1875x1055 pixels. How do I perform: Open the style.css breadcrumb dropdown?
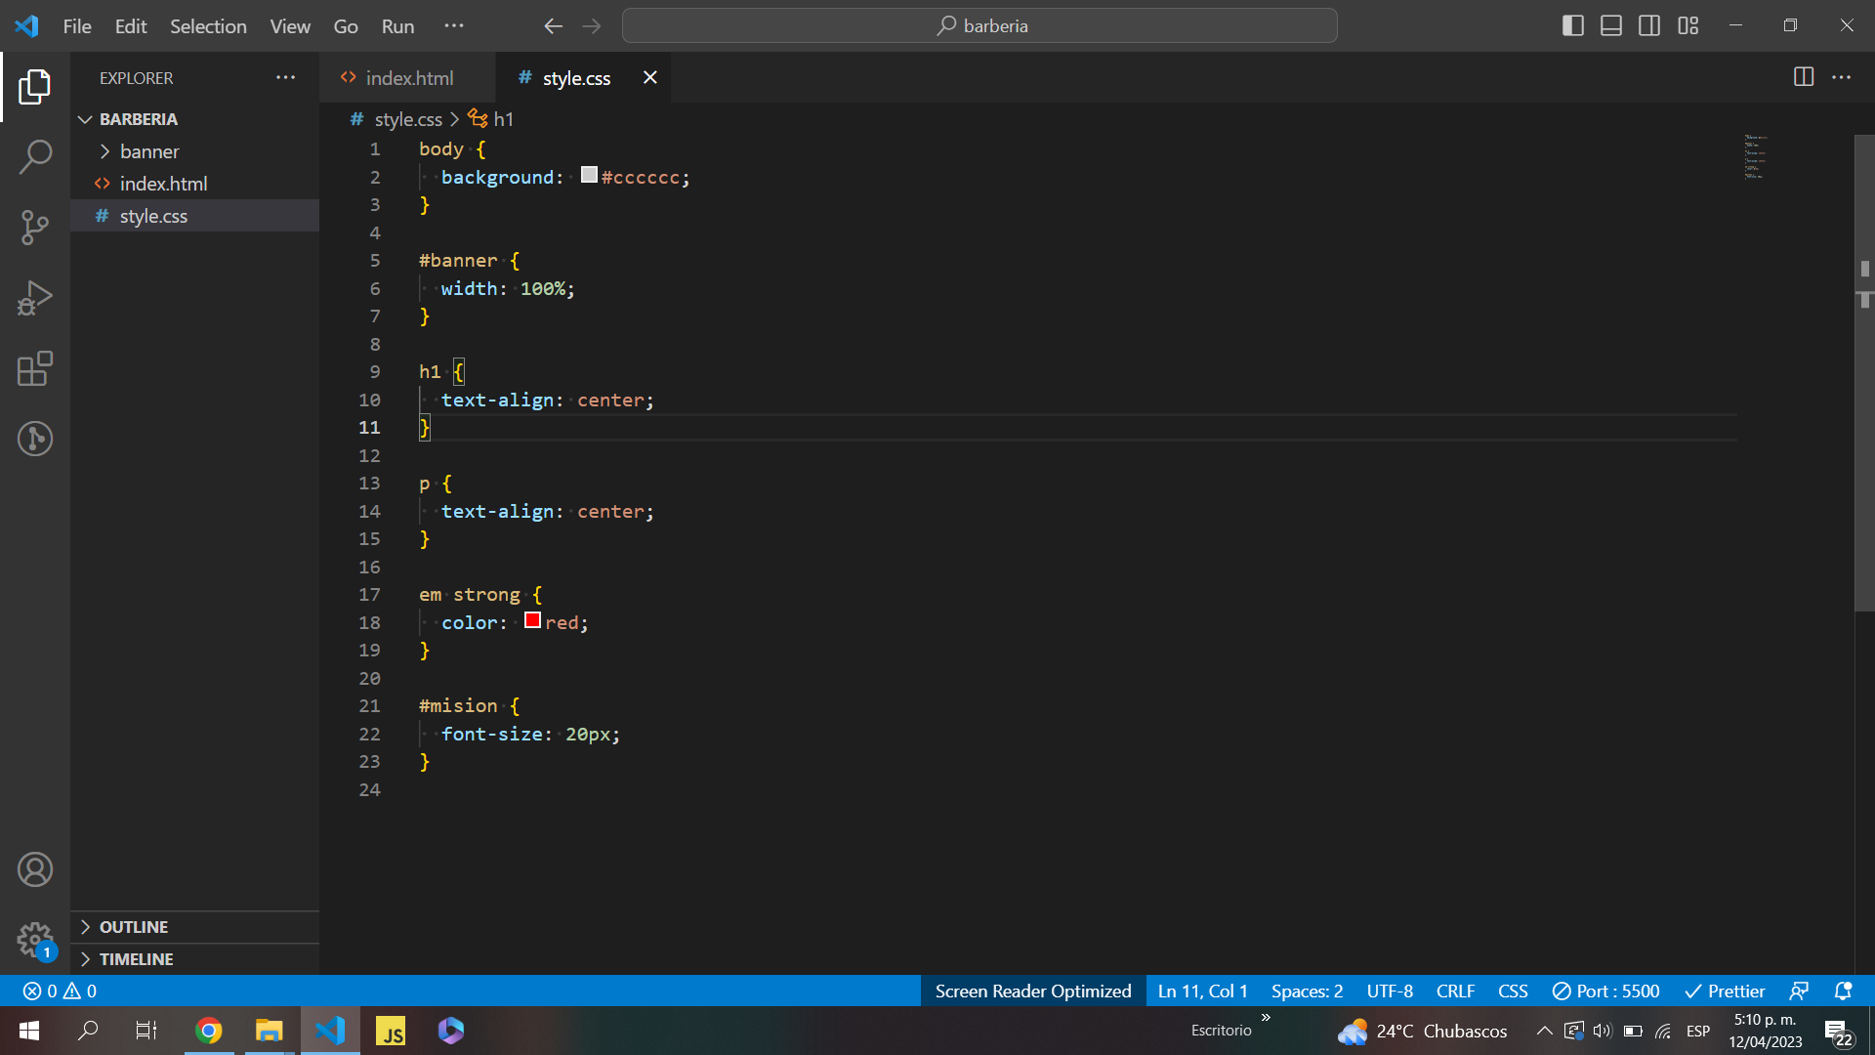tap(396, 119)
